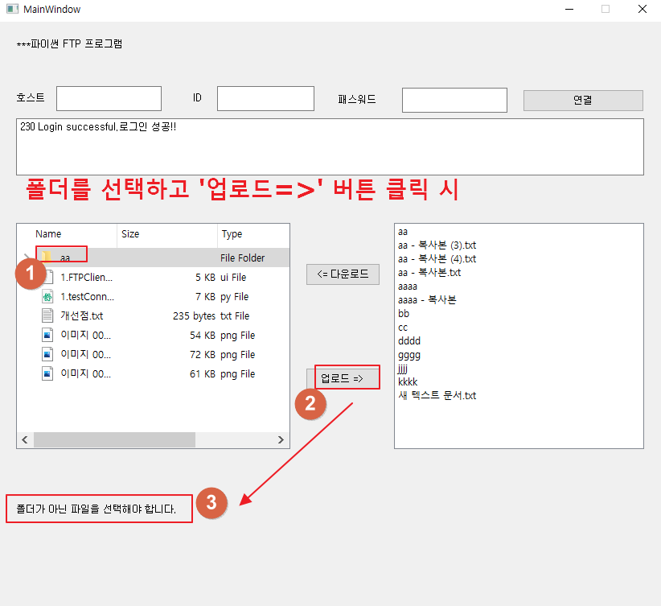Sort by the Size column header
The image size is (661, 606).
(x=130, y=234)
